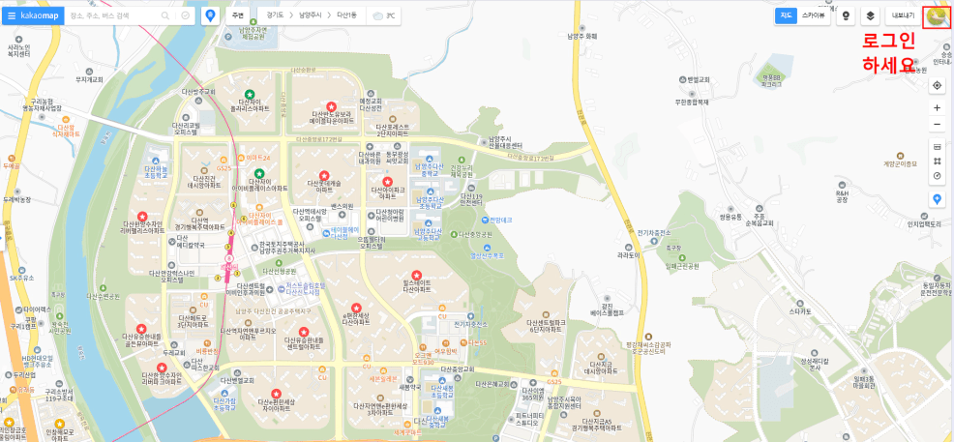Select red star at 힐스테이트 다산아파트
The height and width of the screenshot is (442, 954).
point(417,275)
